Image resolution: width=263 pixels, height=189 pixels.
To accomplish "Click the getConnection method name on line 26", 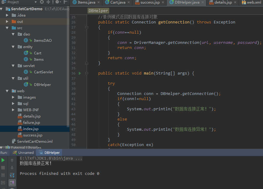I will [x=174, y=22].
